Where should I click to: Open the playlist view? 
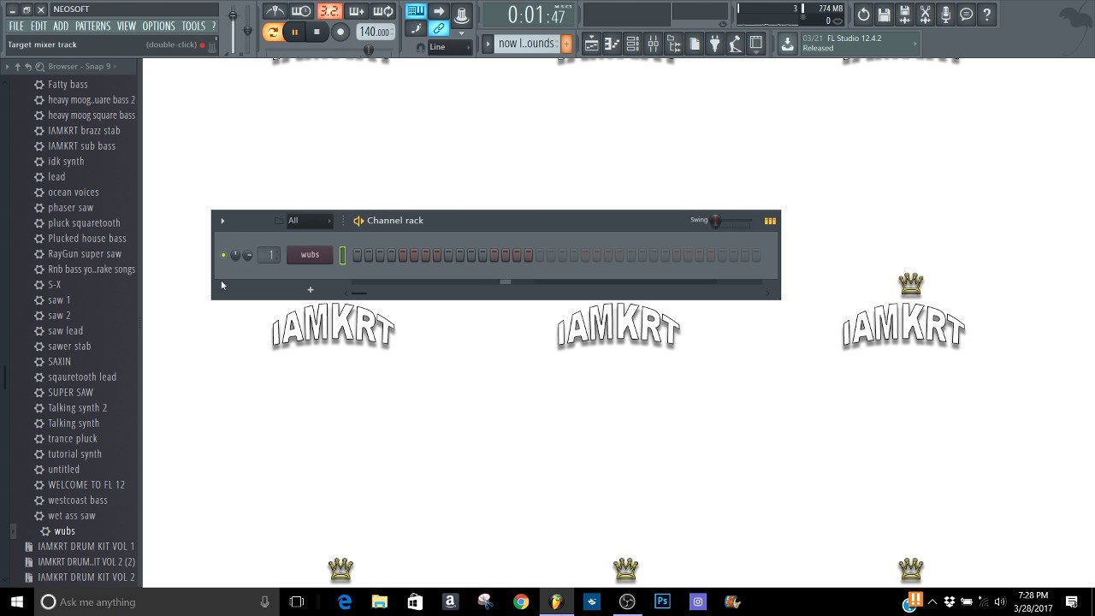click(x=591, y=44)
